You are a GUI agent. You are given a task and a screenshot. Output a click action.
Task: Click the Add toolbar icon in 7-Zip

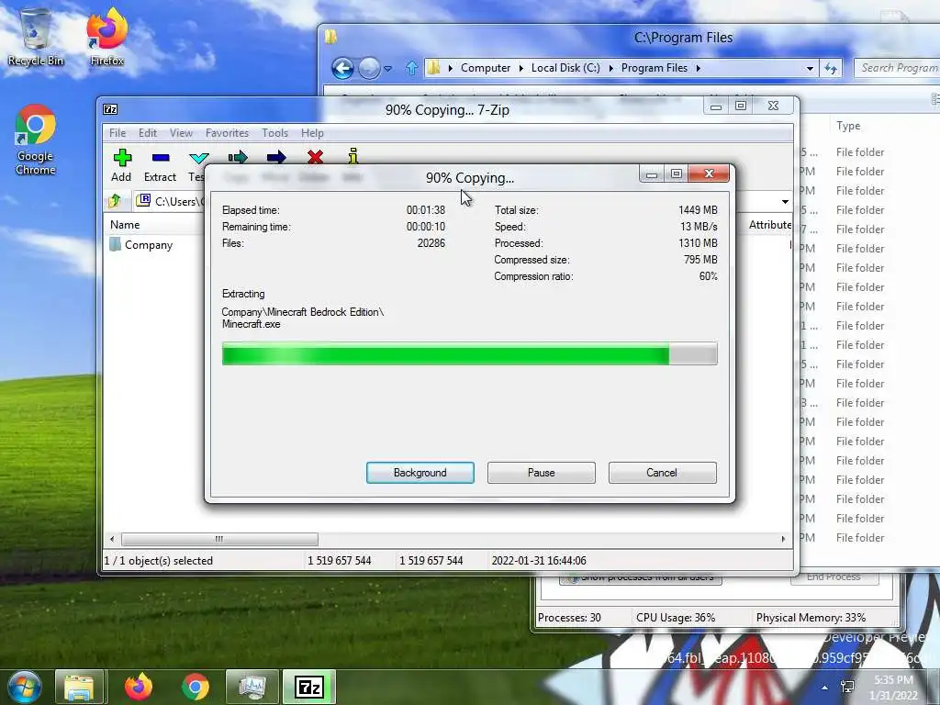click(x=122, y=158)
